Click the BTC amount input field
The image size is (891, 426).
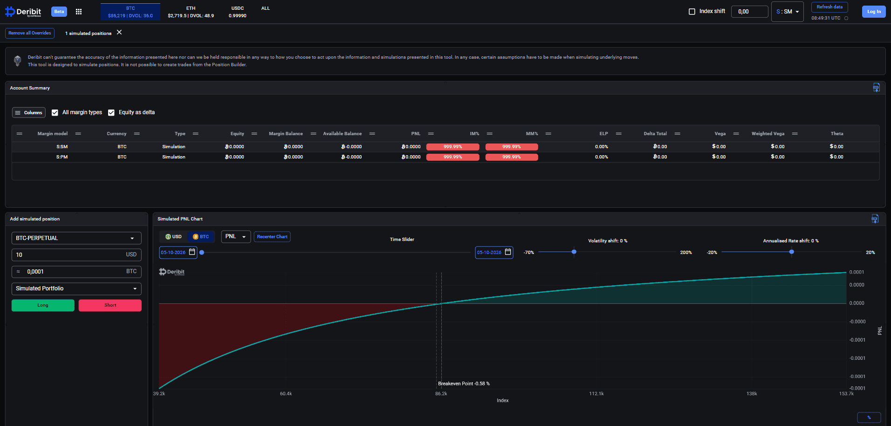[x=76, y=272]
